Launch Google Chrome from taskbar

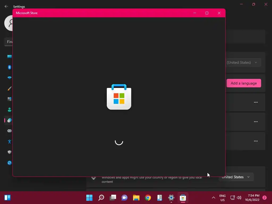tap(148, 198)
